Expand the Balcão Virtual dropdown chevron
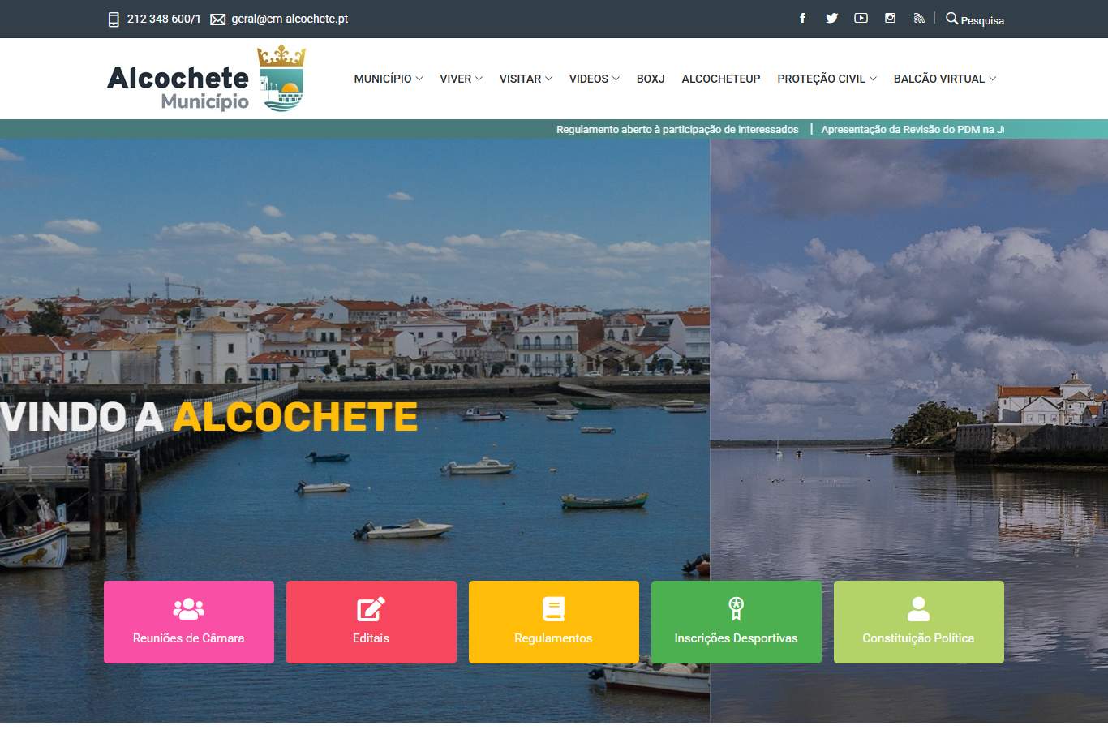Screen dimensions: 1108x730 coord(993,79)
